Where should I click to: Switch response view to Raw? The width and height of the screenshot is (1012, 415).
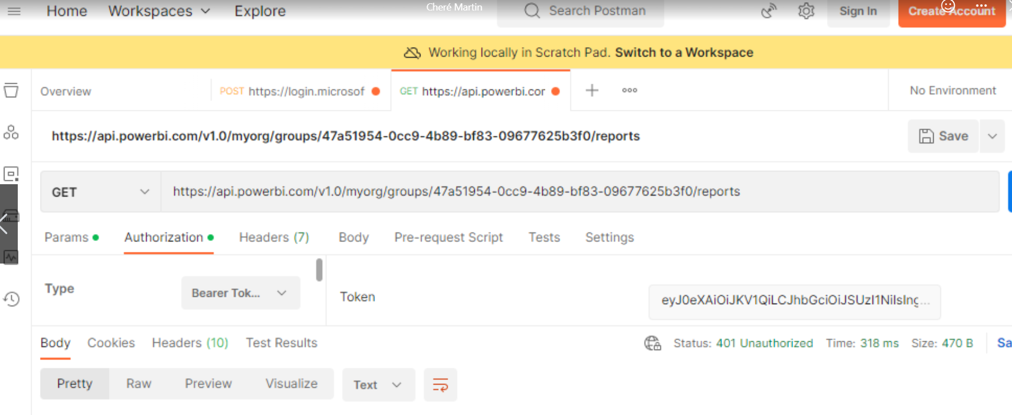tap(139, 384)
